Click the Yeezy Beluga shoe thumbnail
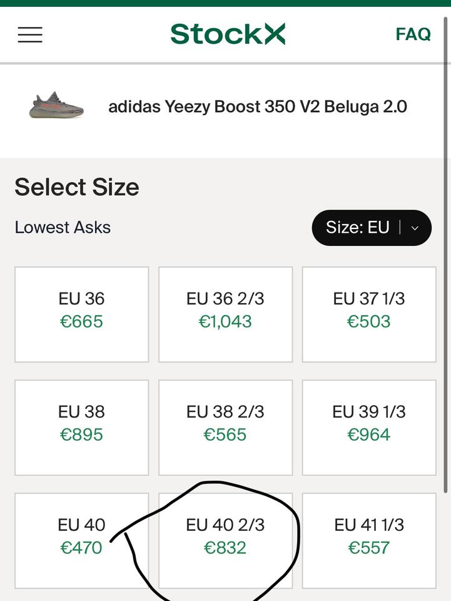451x601 pixels. point(56,105)
